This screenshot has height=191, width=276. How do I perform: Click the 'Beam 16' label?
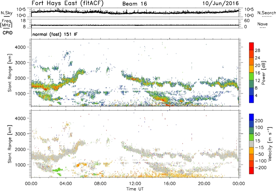coord(135,4)
